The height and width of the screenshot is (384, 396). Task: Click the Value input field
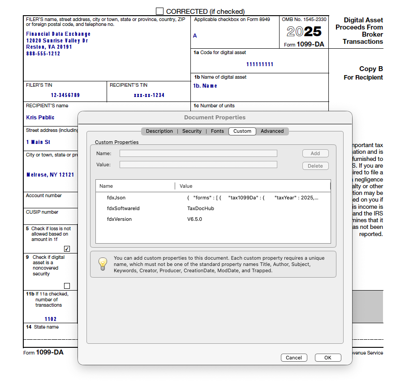point(198,165)
